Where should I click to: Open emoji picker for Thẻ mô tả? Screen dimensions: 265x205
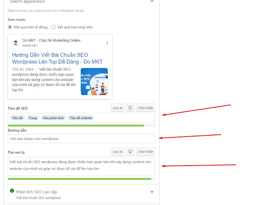pyautogui.click(x=130, y=151)
